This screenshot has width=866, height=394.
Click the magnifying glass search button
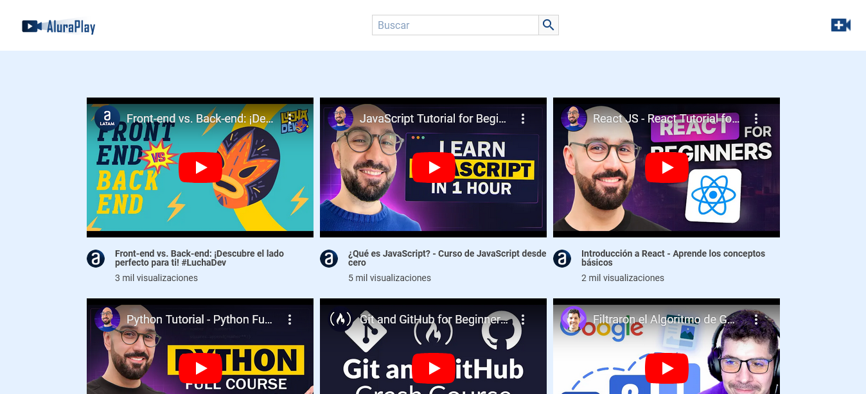[x=548, y=25]
